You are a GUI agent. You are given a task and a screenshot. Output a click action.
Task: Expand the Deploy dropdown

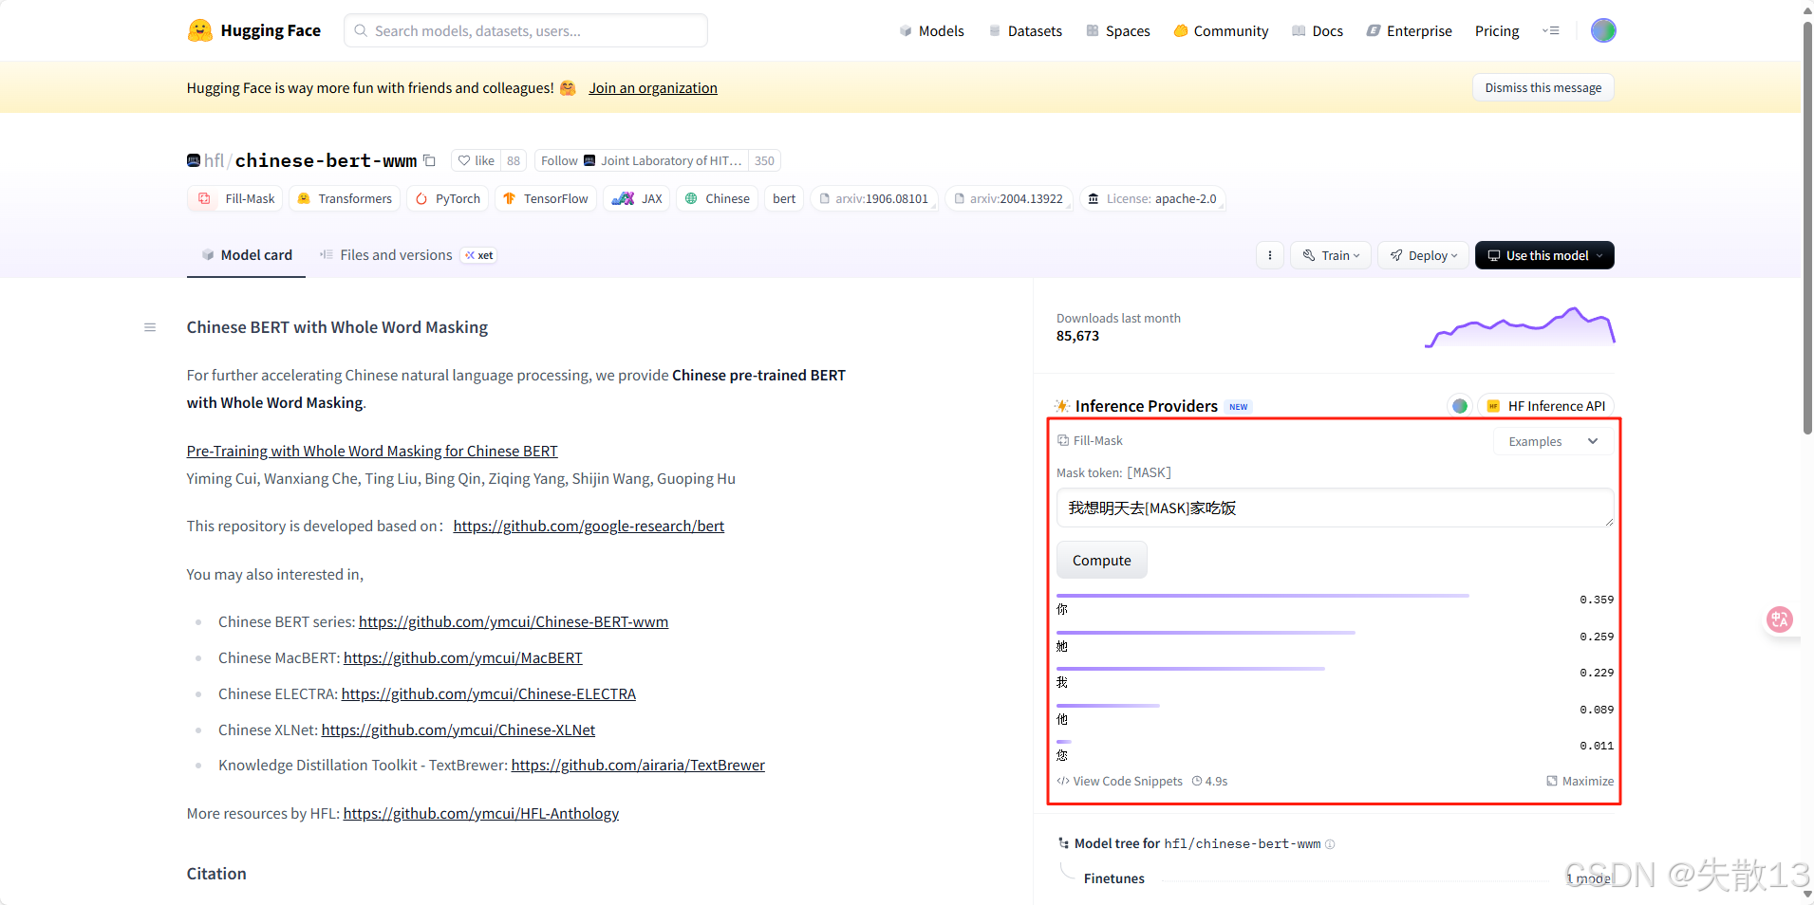click(1423, 255)
